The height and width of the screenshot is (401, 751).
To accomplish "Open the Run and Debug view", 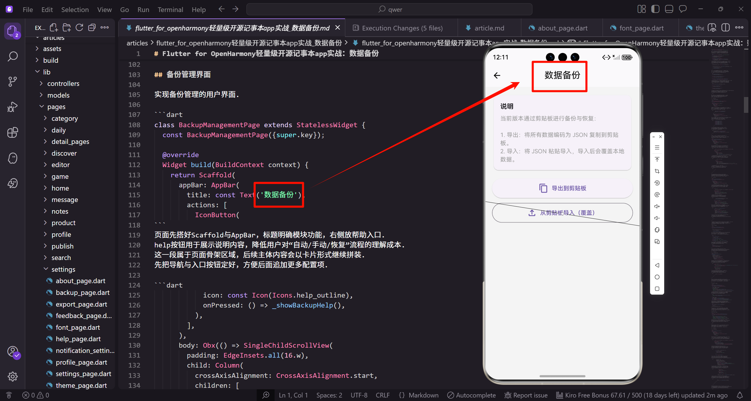I will tap(13, 107).
